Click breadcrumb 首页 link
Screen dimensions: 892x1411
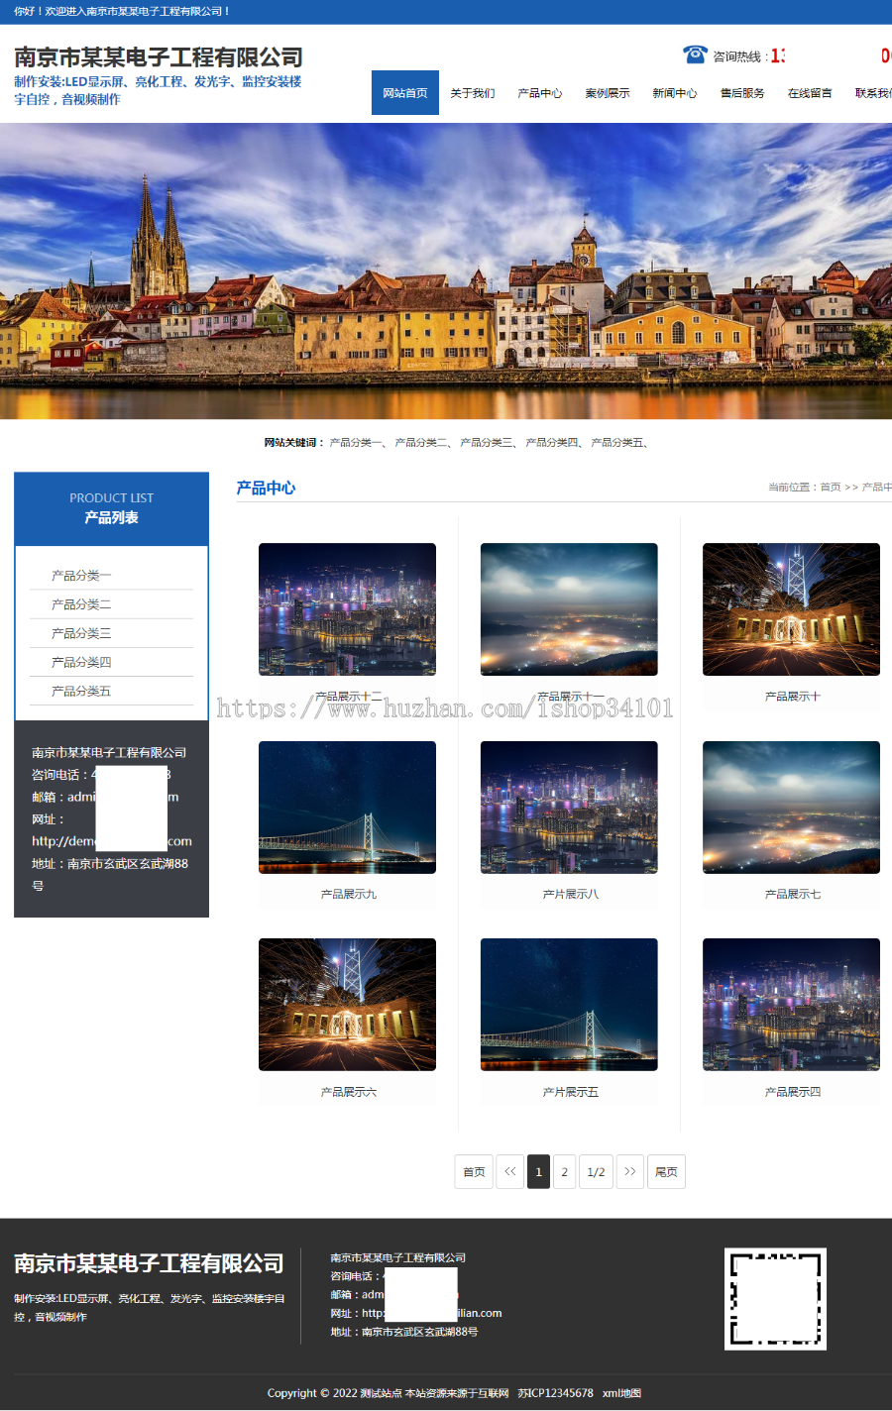831,488
